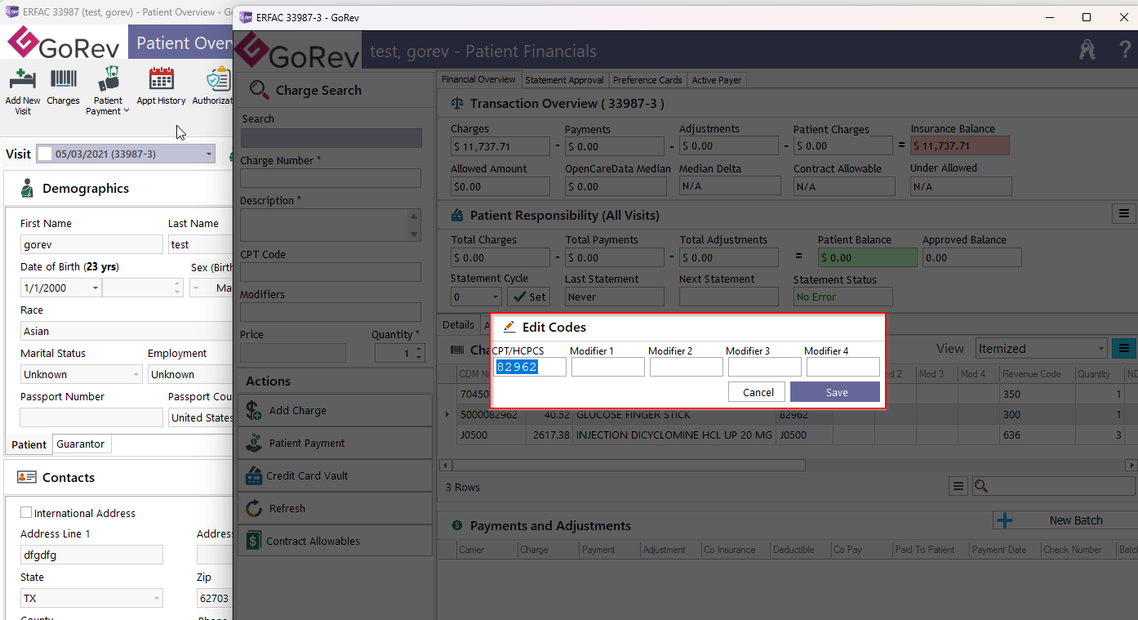Switch to Details tab
The width and height of the screenshot is (1138, 620).
pos(458,324)
